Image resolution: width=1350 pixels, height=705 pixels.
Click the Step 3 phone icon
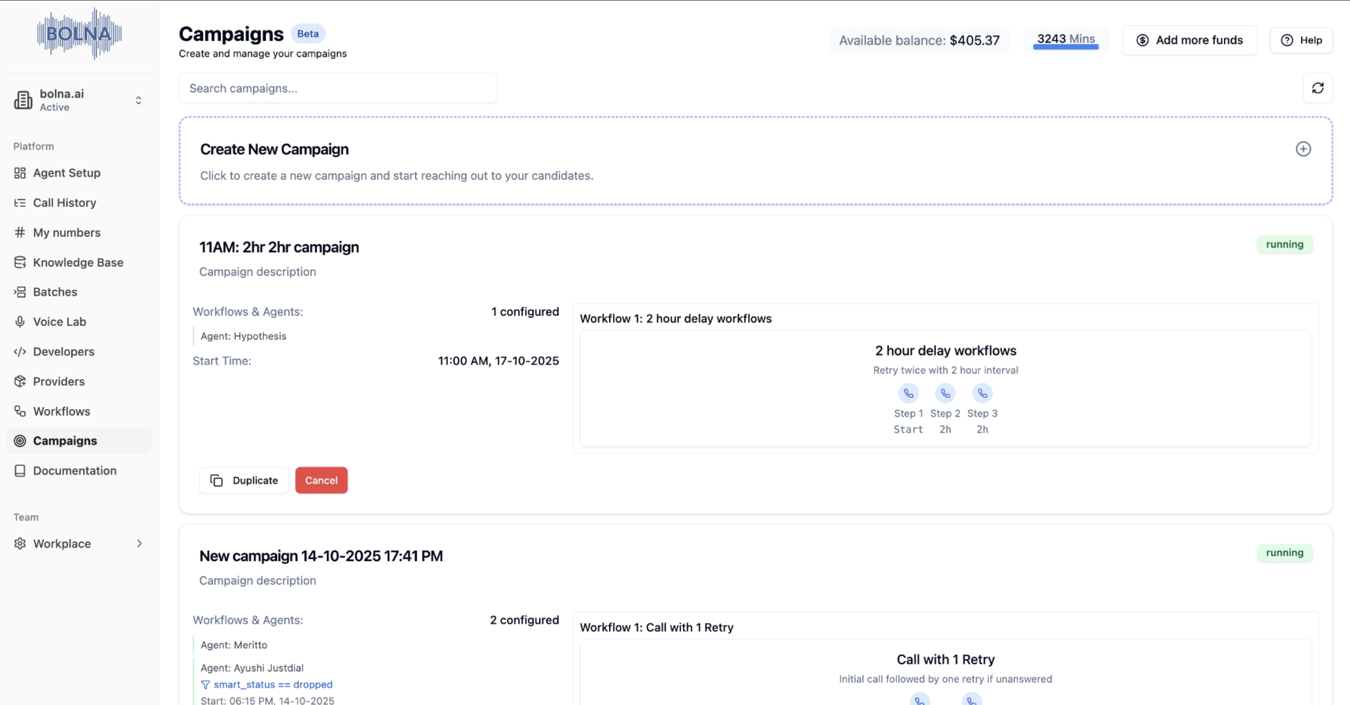point(982,393)
